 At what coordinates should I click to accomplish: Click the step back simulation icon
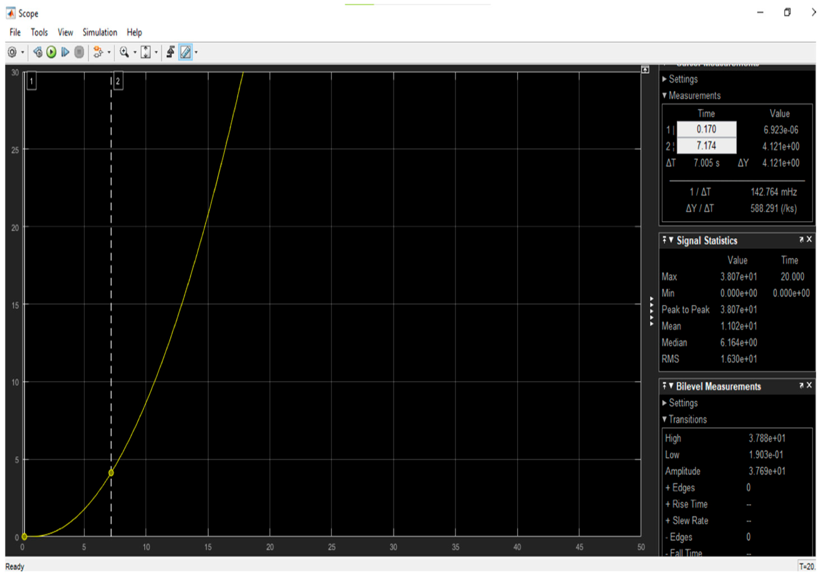(37, 52)
